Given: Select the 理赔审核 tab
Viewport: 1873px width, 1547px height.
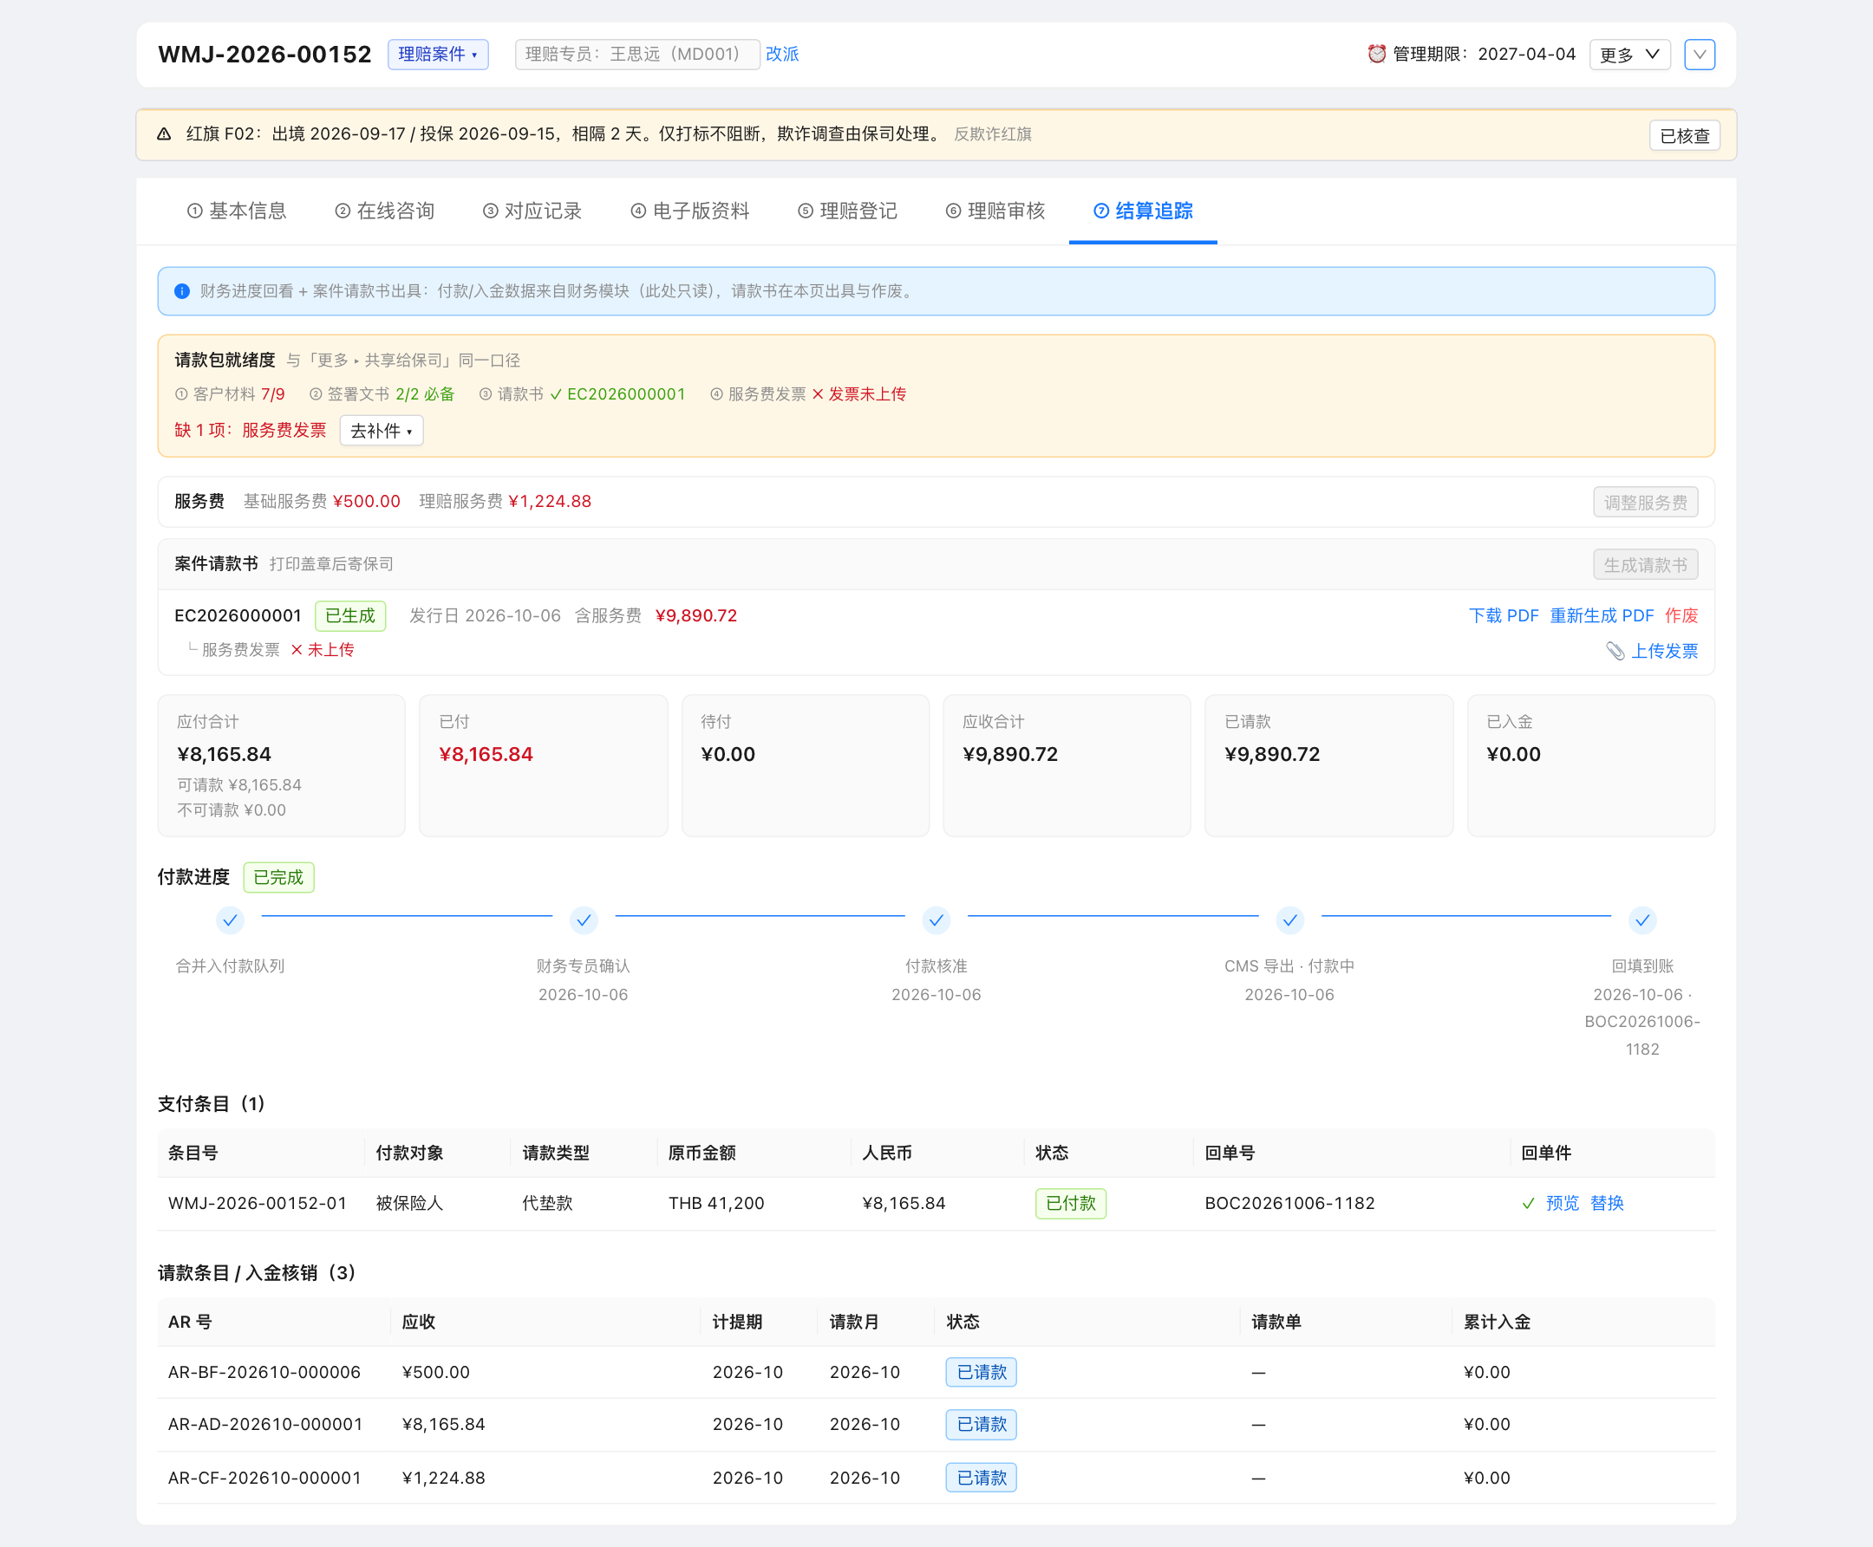Looking at the screenshot, I should click(x=995, y=211).
